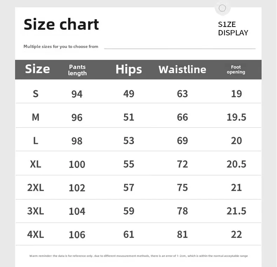Select the "Waistline" column header

pyautogui.click(x=182, y=69)
